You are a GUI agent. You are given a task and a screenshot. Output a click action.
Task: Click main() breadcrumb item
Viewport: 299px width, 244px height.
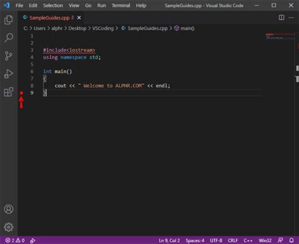click(184, 28)
